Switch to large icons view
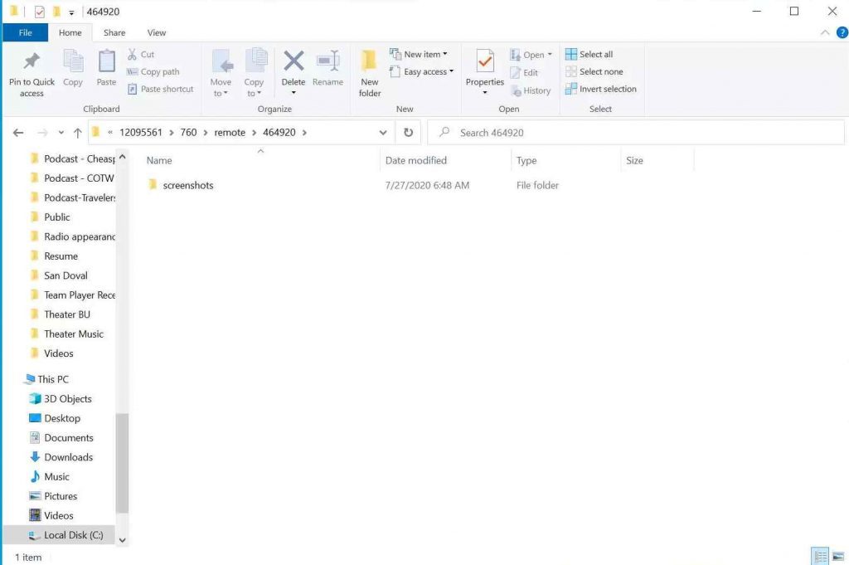Screen dimensions: 849x565 (838, 557)
